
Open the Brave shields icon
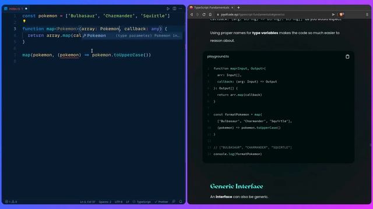click(342, 15)
